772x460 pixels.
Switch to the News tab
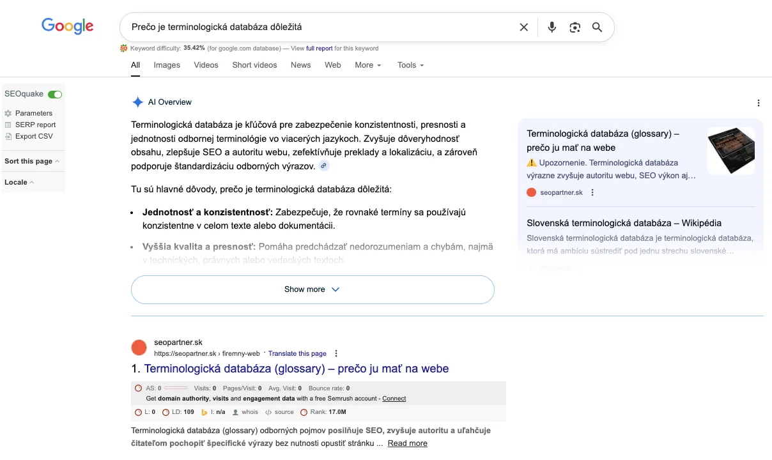point(300,65)
